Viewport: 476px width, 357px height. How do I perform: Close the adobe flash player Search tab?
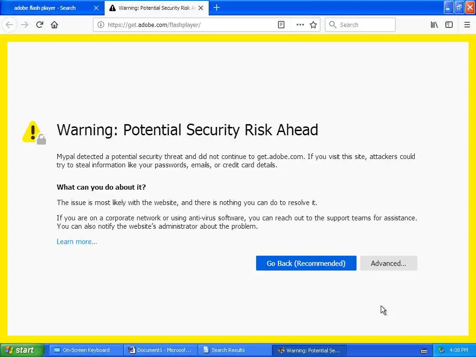(x=96, y=8)
